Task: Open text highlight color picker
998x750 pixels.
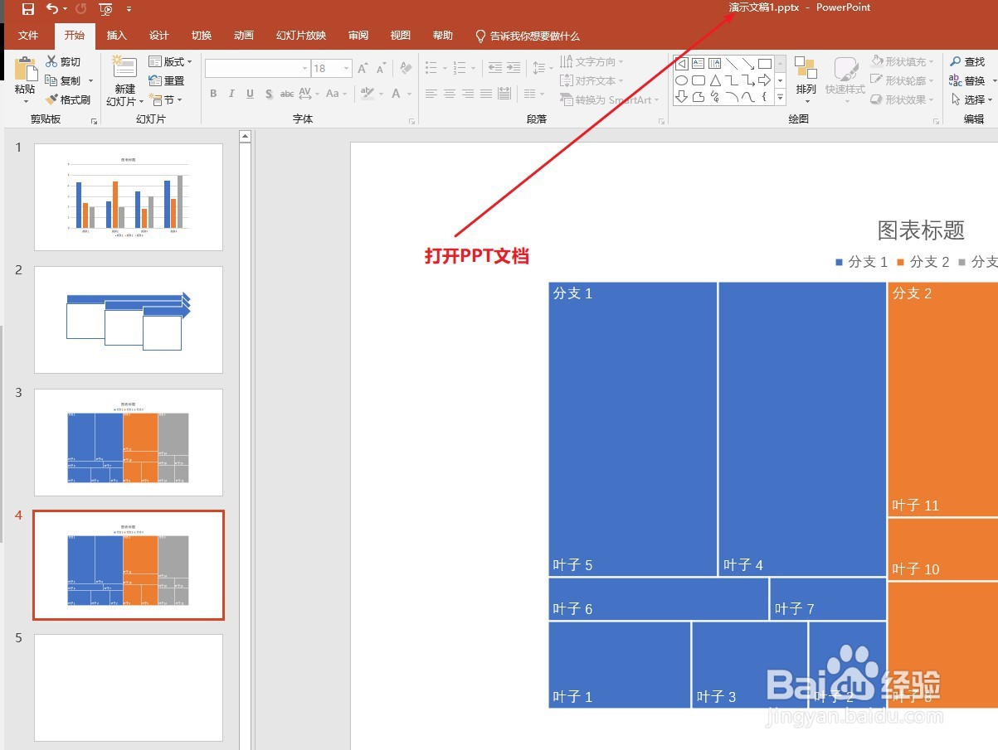Action: [371, 94]
